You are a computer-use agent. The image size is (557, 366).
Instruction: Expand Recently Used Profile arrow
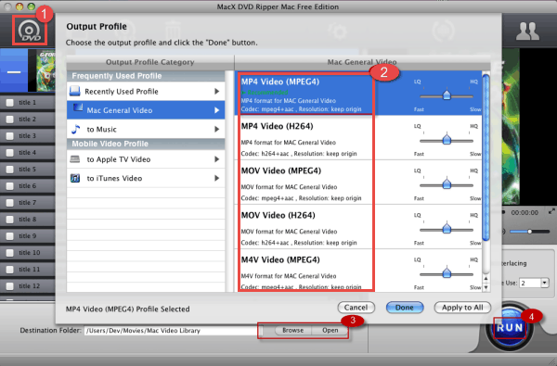(216, 91)
